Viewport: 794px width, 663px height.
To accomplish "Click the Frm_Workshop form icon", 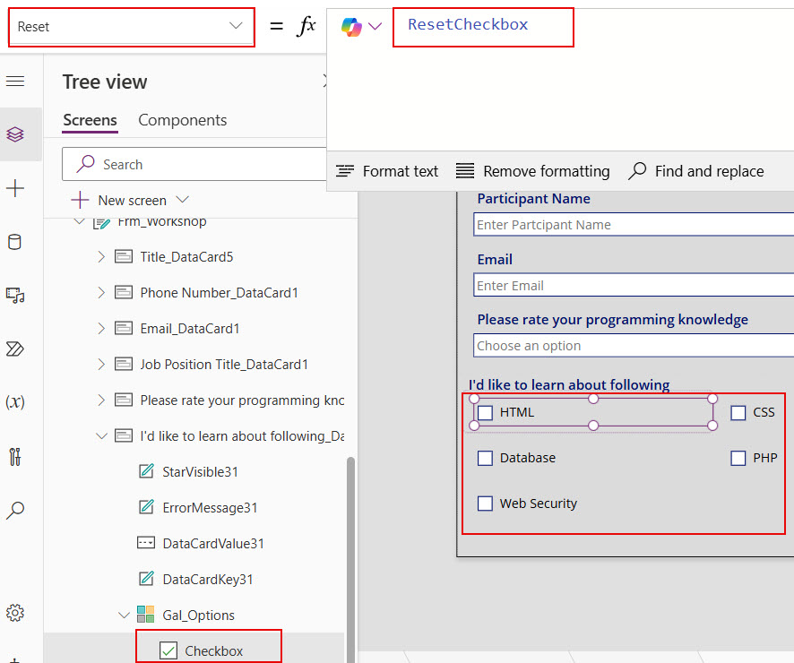I will (x=101, y=222).
